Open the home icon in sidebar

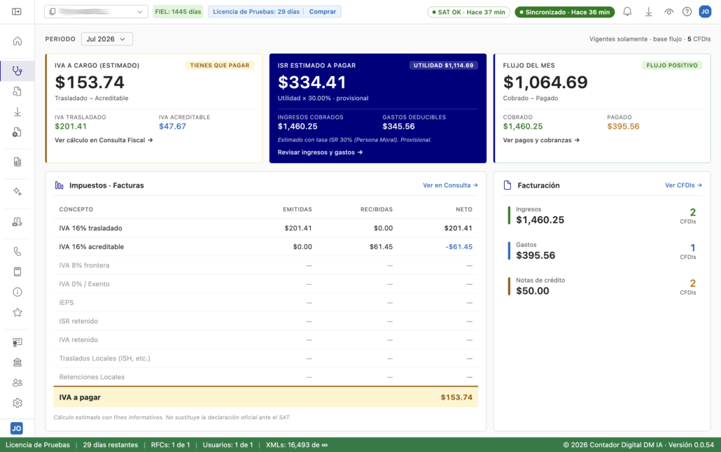17,41
